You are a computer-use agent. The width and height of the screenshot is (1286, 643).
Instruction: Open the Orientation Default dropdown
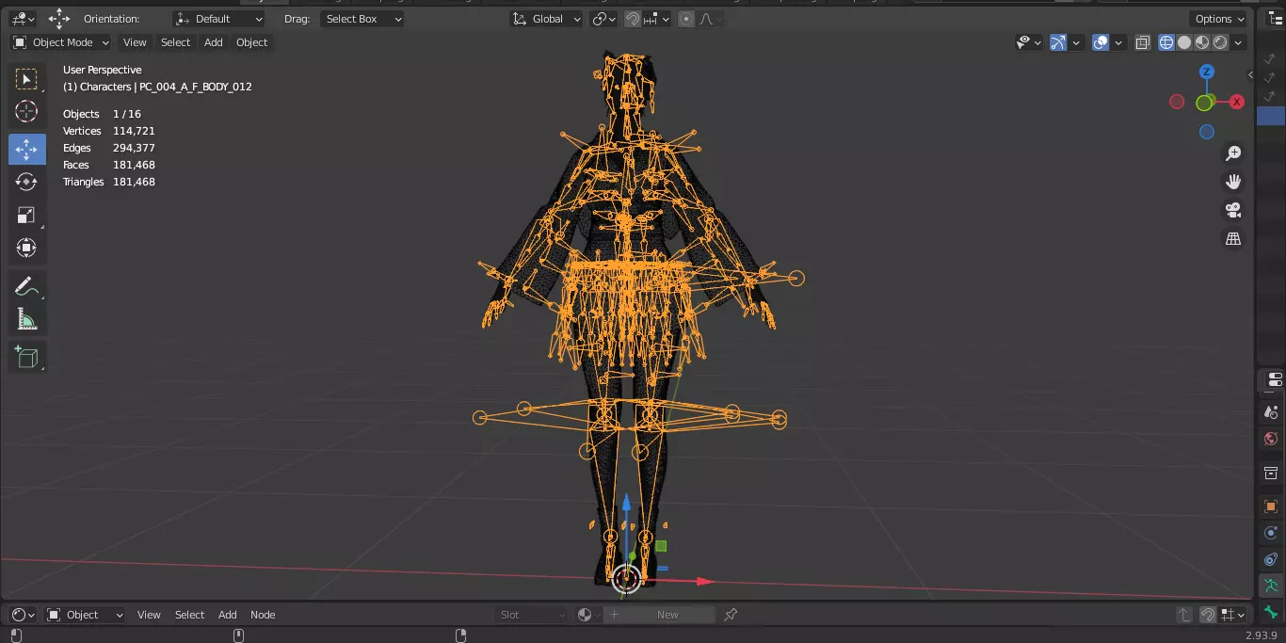[218, 19]
